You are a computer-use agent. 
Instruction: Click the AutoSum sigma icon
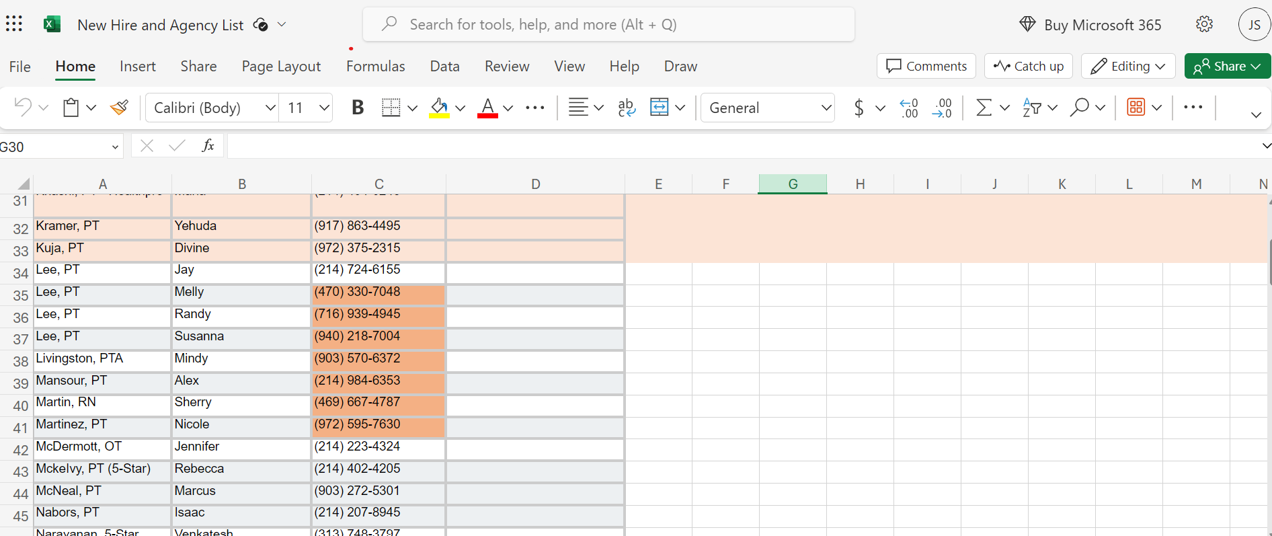984,108
